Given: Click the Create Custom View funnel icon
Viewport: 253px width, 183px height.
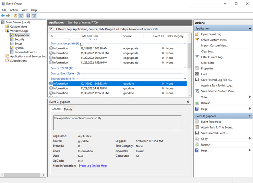Looking at the screenshot, I should [x=197, y=40].
